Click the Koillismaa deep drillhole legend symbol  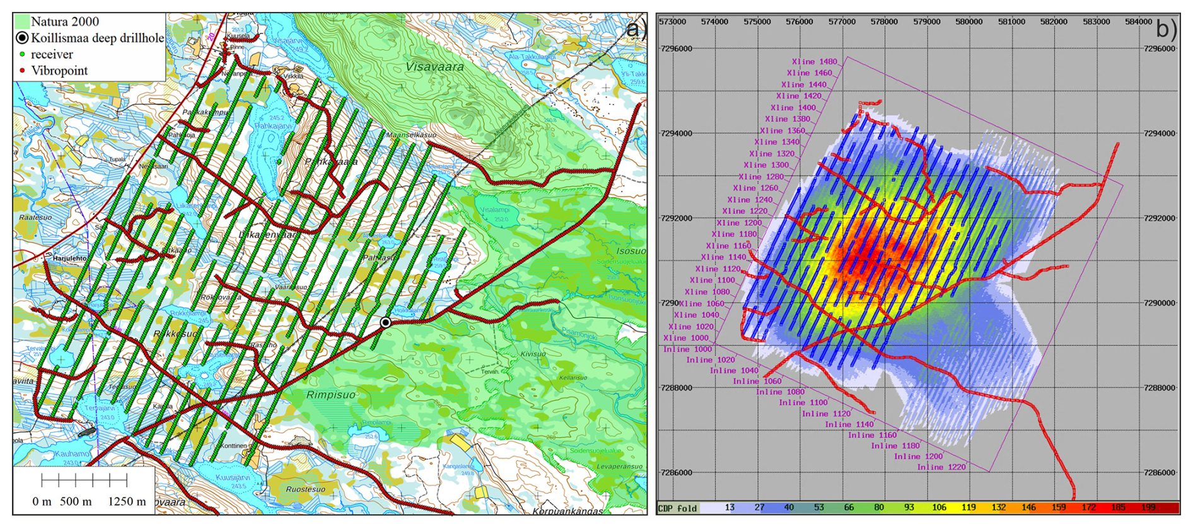click(x=22, y=38)
